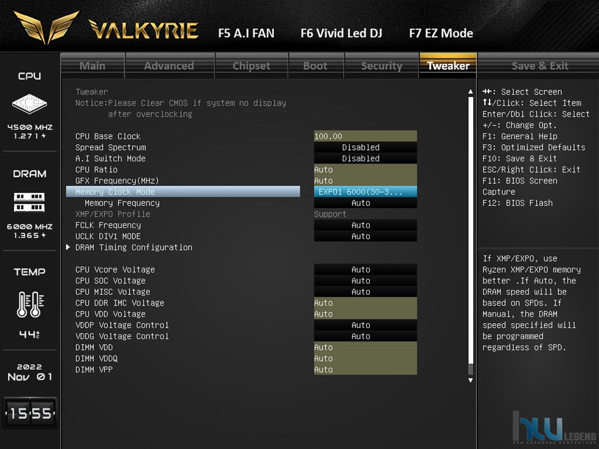599x449 pixels.
Task: Edit CPU DDR IMC Voltage field
Action: pyautogui.click(x=365, y=302)
